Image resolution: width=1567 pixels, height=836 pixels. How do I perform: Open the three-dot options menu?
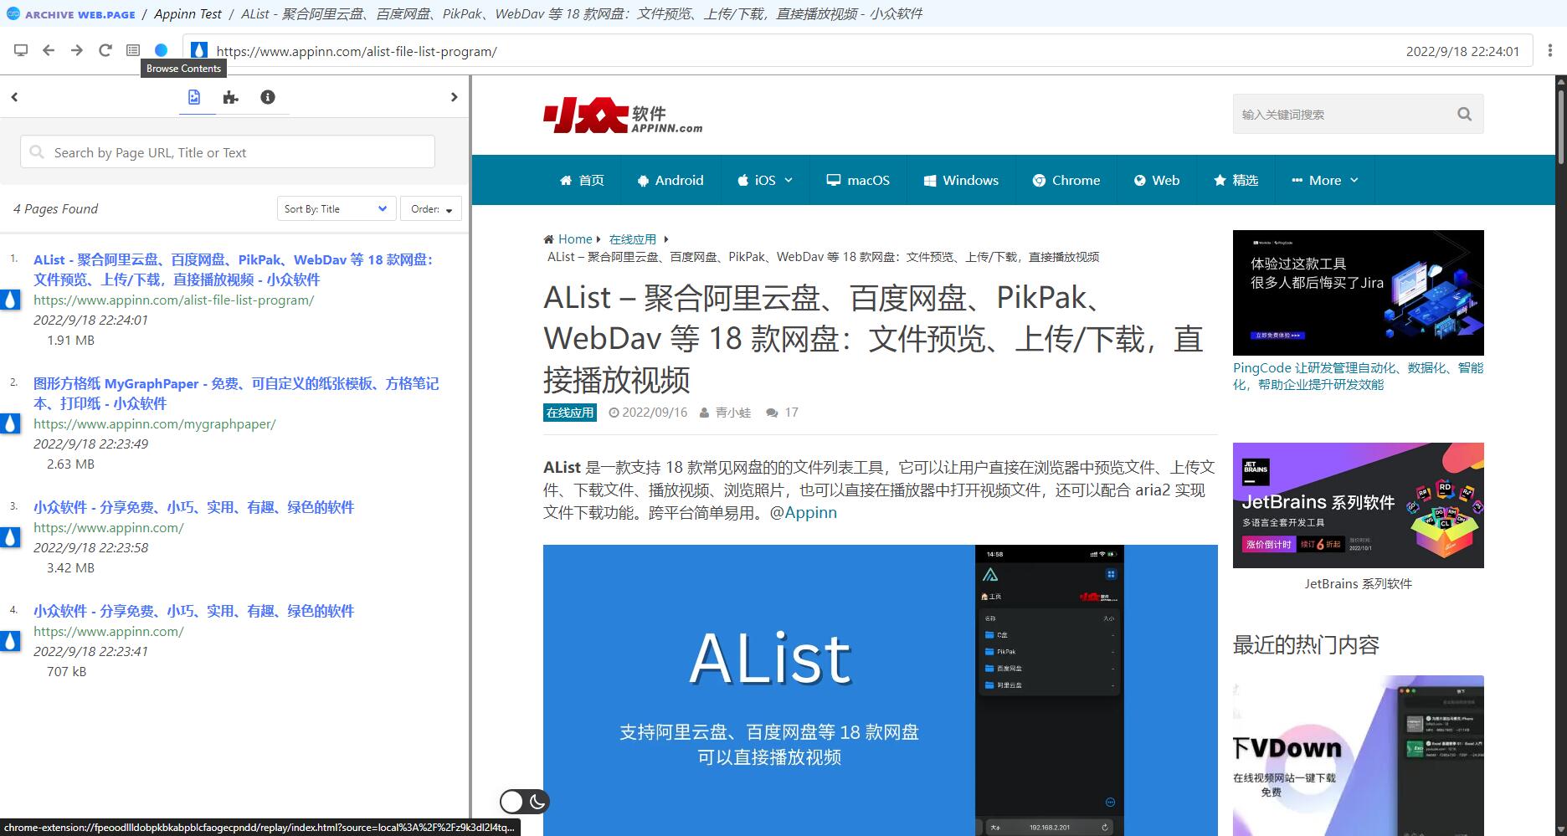coord(1550,51)
